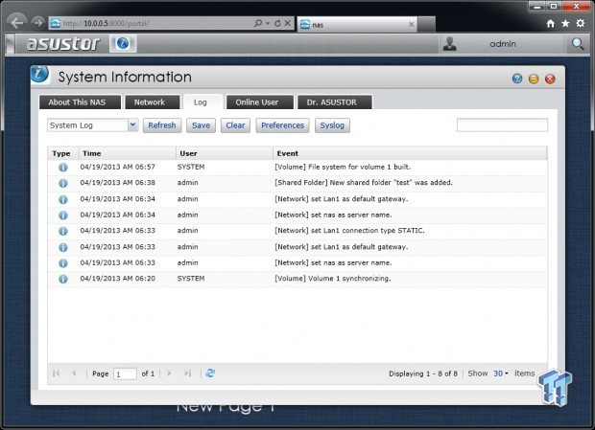This screenshot has width=595, height=430.
Task: Open the Show 30 items dropdown
Action: click(x=501, y=373)
